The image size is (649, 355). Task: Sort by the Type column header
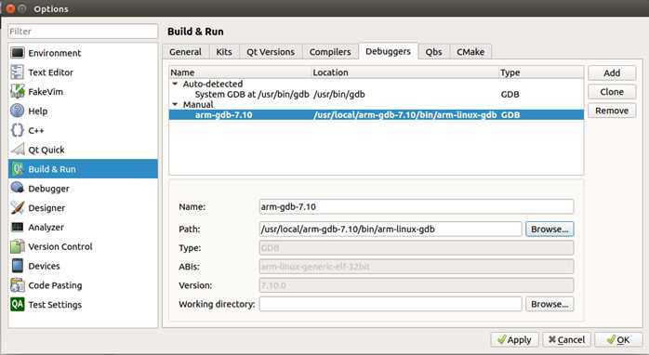tap(541, 72)
